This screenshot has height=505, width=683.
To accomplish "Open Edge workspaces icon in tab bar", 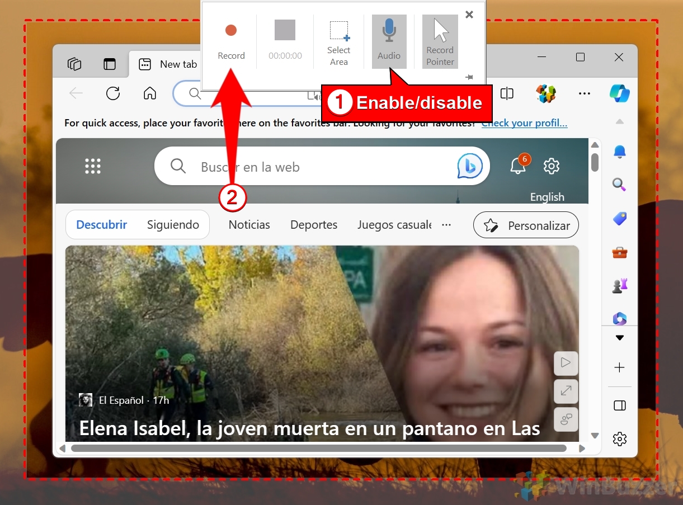I will [74, 64].
